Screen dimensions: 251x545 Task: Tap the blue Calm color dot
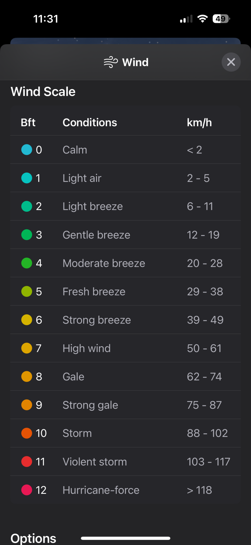click(27, 150)
